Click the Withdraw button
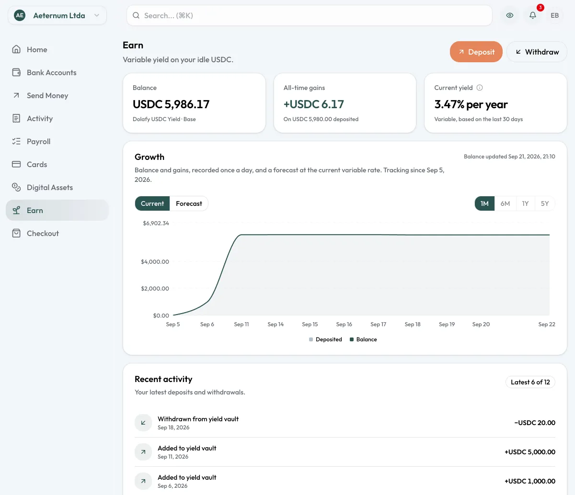 537,52
